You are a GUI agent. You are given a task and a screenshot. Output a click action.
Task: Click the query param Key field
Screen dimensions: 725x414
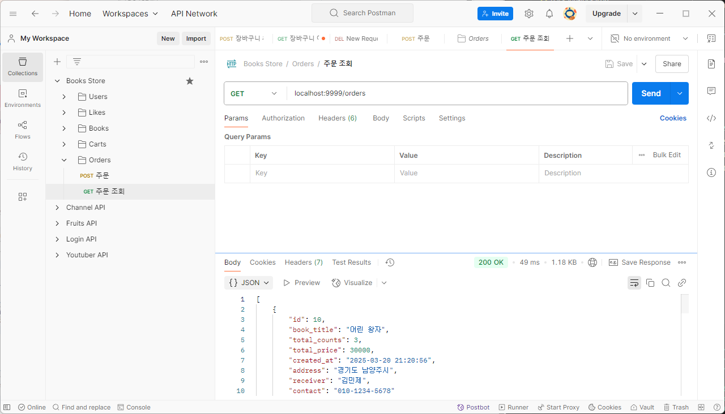click(x=322, y=173)
